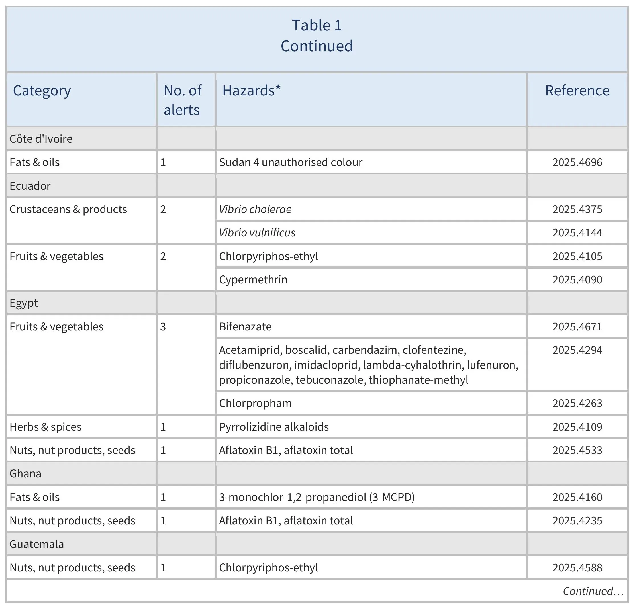
Task: Click Pyrrolizidine alkaloids hazard text
Action: coord(274,427)
